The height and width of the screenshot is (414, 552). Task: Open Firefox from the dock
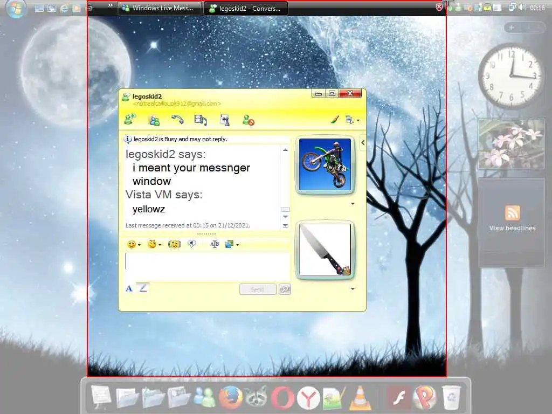point(231,398)
